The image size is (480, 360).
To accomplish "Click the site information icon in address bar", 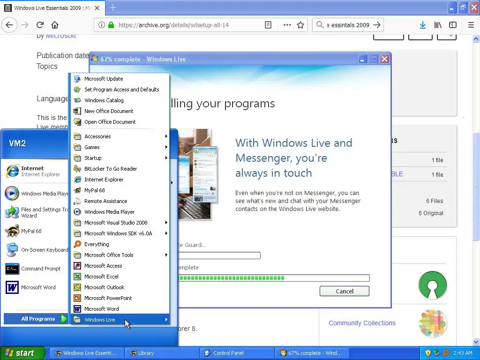I will tap(102, 25).
